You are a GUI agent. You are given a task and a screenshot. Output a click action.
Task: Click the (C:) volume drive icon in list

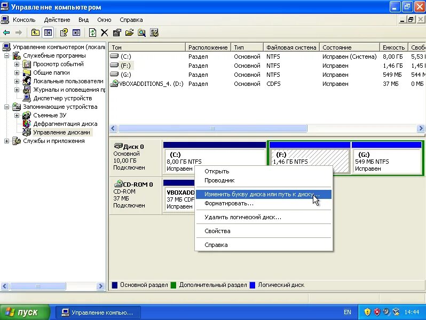click(114, 56)
